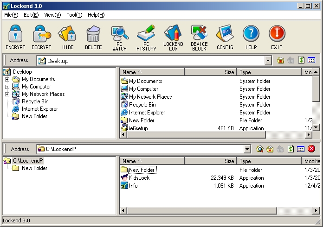The width and height of the screenshot is (323, 227).
Task: Open the Tool(T) menu
Action: (x=74, y=15)
